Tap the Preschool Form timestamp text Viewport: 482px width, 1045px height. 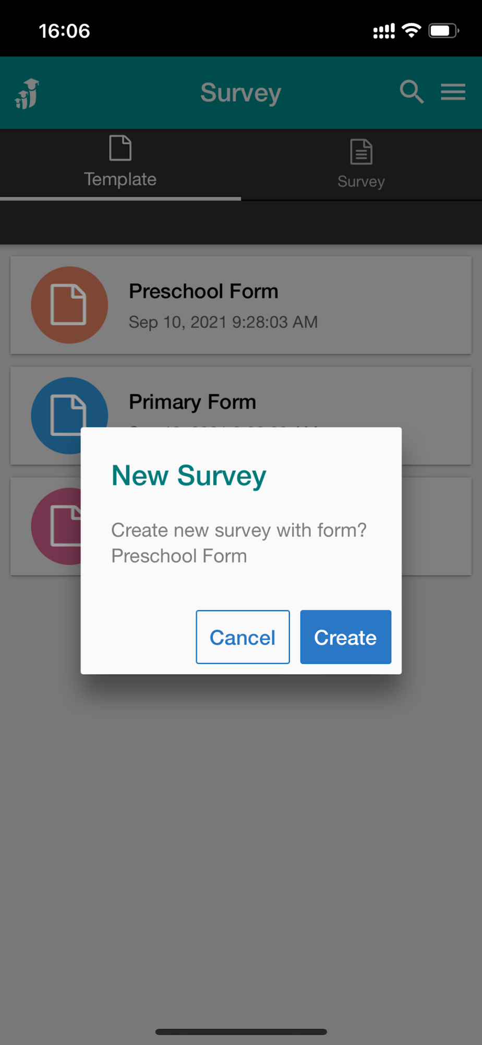point(223,322)
